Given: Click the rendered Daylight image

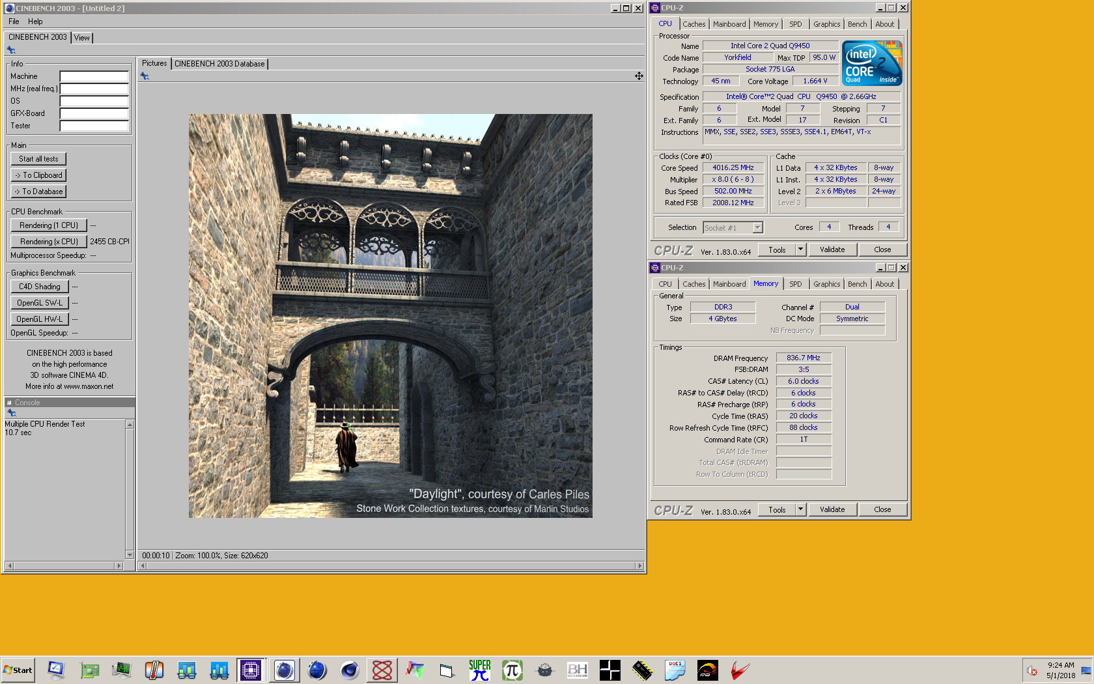Looking at the screenshot, I should pyautogui.click(x=391, y=316).
